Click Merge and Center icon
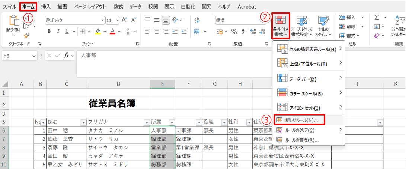Screen dimensions: 406x169 tap(197, 31)
